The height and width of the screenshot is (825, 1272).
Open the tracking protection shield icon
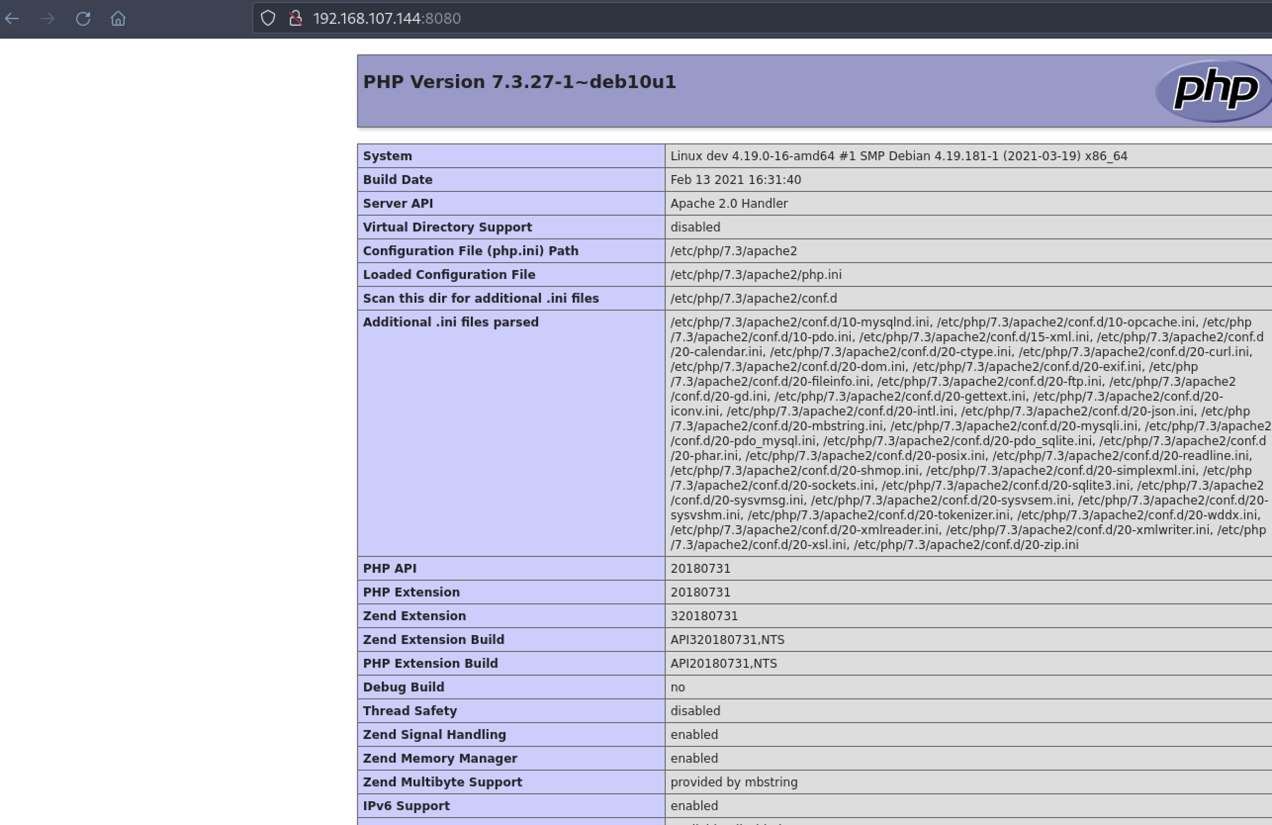point(268,18)
